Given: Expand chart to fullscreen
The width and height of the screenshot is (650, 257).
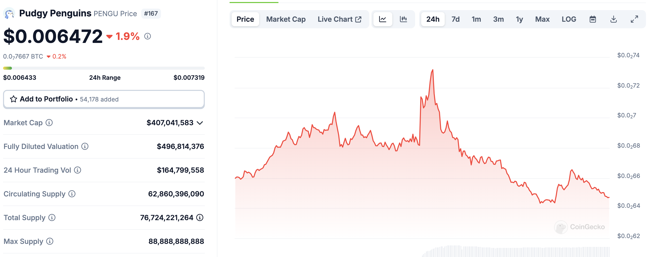Looking at the screenshot, I should click(634, 19).
